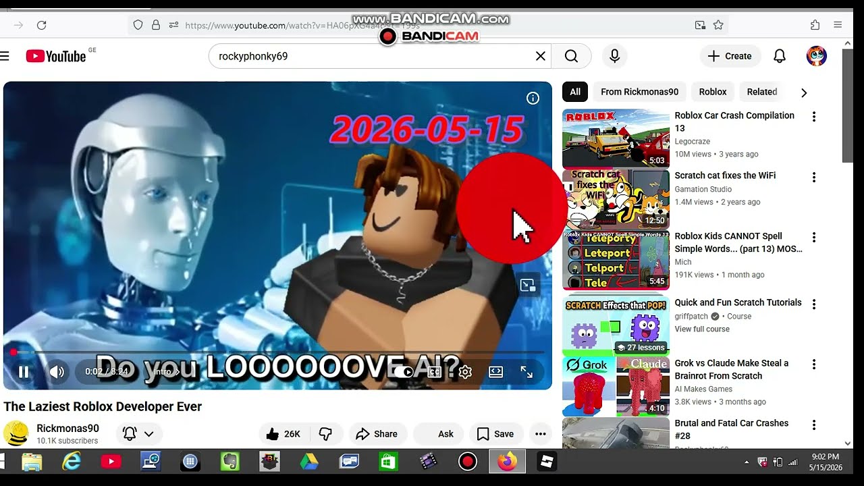Viewport: 864px width, 486px height.
Task: Open Firefox extensions puzzle icon
Action: pyautogui.click(x=815, y=25)
